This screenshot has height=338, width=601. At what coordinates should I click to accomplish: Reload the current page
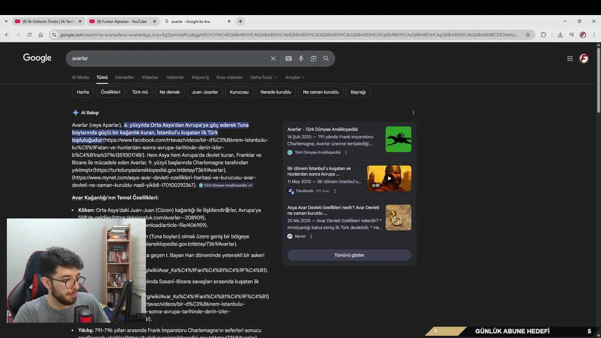(x=29, y=35)
